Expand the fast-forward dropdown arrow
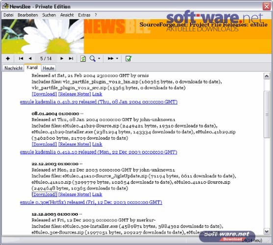The width and height of the screenshot is (273, 245). point(117,58)
